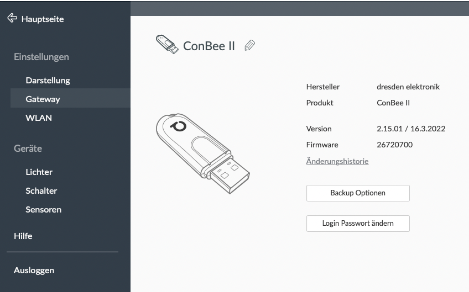The height and width of the screenshot is (292, 469).
Task: Open the Darstellung settings page
Action: pos(48,80)
